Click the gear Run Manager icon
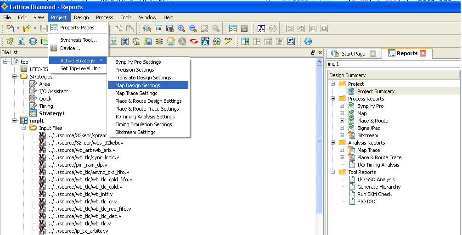 click(217, 41)
